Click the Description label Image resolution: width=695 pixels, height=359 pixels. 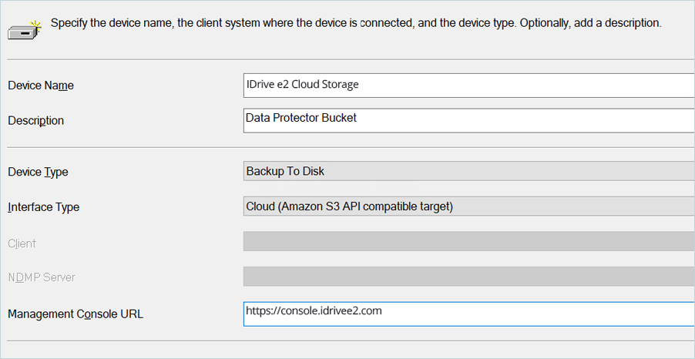tap(36, 121)
